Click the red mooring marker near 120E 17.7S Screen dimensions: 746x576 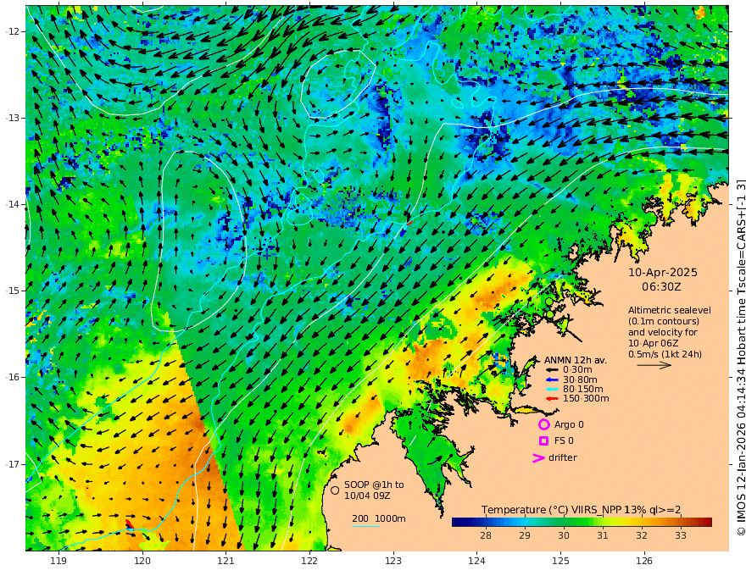pos(130,523)
